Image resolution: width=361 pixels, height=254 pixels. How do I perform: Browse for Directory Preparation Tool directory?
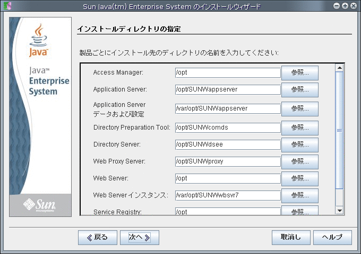[x=300, y=128]
